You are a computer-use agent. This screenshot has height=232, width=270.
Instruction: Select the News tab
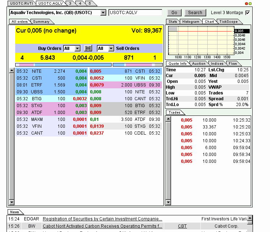(x=14, y=212)
